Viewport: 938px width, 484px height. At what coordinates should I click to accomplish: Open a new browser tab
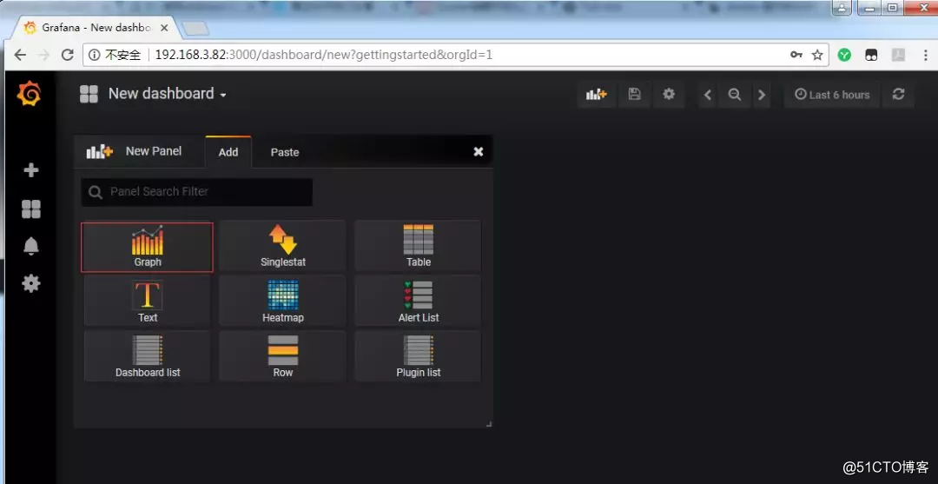tap(195, 28)
